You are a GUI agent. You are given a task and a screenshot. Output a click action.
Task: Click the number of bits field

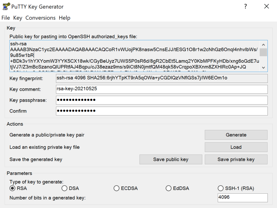242,198
